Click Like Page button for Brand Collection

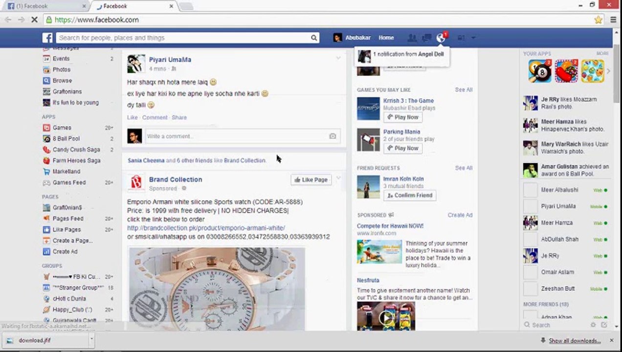click(x=311, y=180)
